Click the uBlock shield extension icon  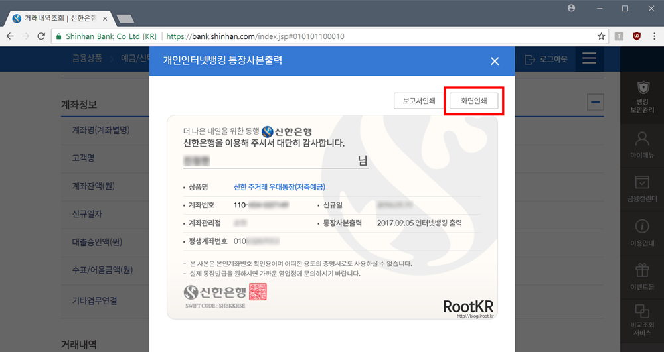(637, 36)
